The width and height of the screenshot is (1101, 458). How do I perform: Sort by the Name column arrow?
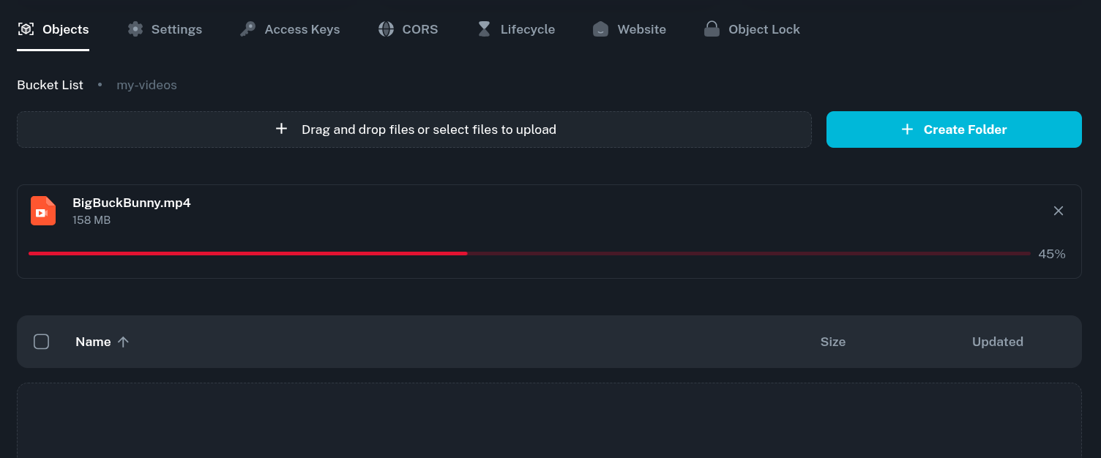click(123, 342)
